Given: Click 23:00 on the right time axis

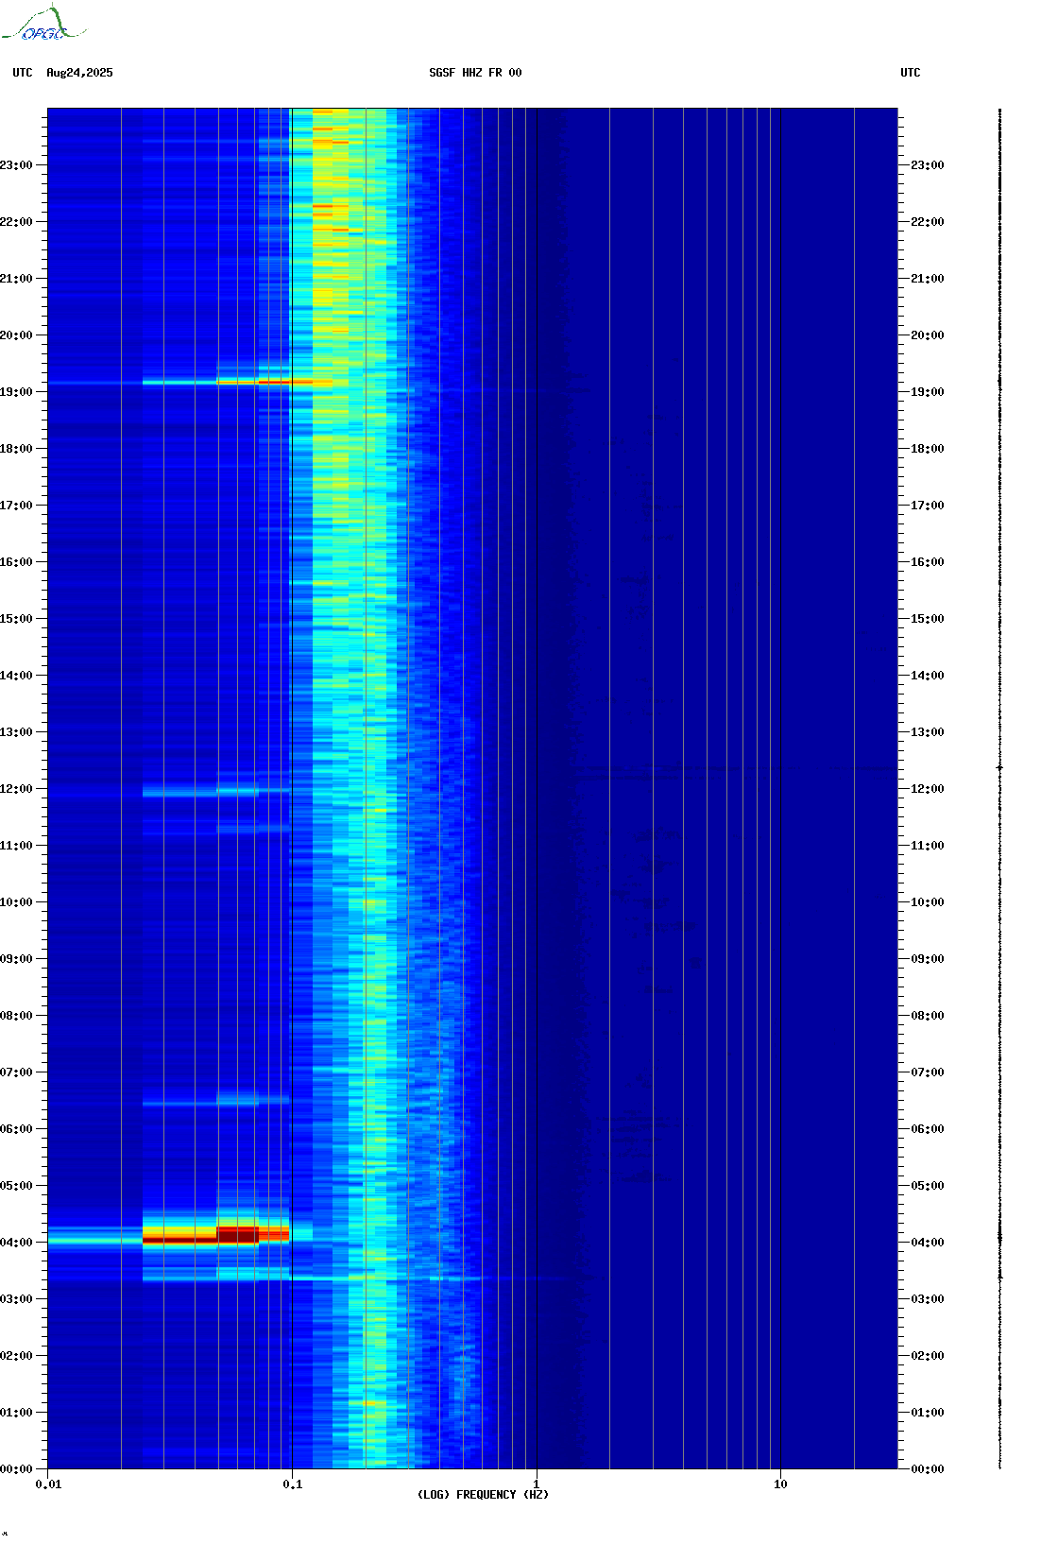Looking at the screenshot, I should click(928, 165).
